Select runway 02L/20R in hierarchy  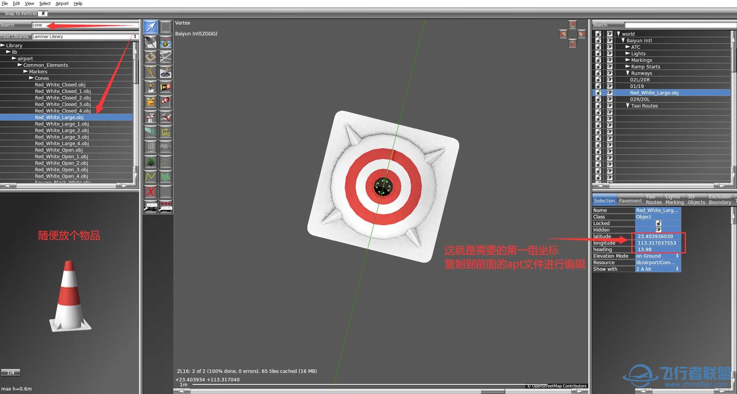pyautogui.click(x=640, y=79)
